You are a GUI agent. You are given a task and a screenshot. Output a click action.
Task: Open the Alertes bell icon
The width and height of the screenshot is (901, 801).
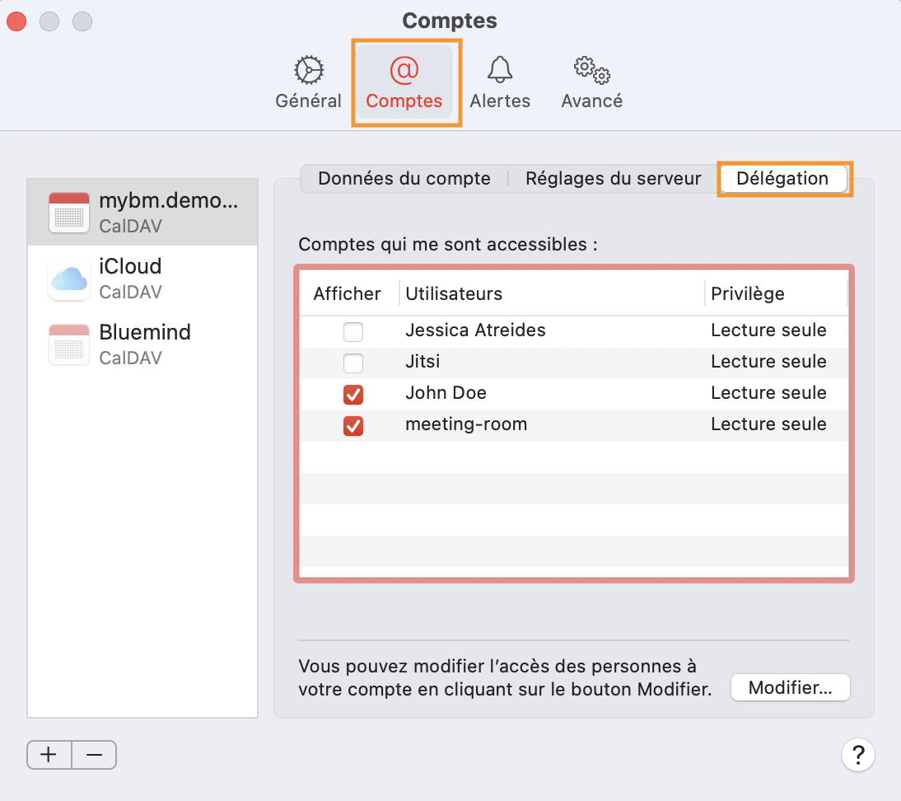[500, 71]
